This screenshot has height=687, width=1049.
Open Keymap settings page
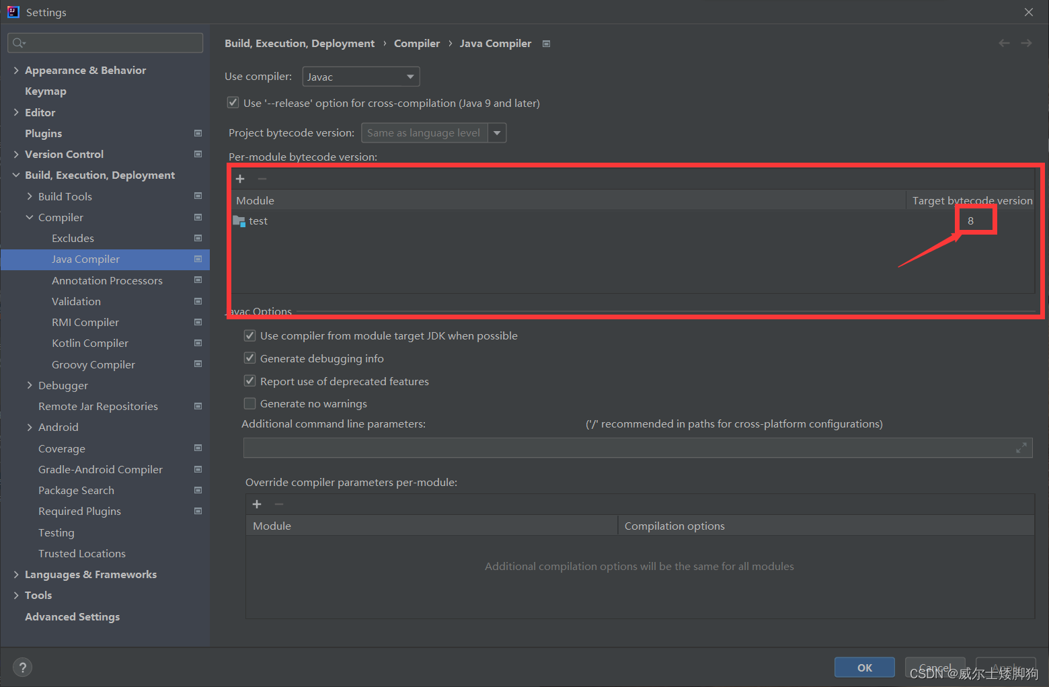pyautogui.click(x=46, y=91)
